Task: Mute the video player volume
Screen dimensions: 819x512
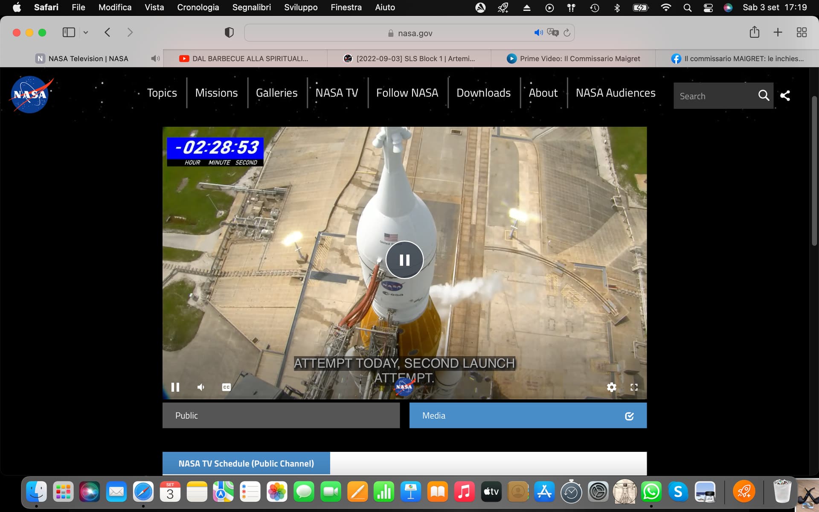Action: (x=201, y=387)
